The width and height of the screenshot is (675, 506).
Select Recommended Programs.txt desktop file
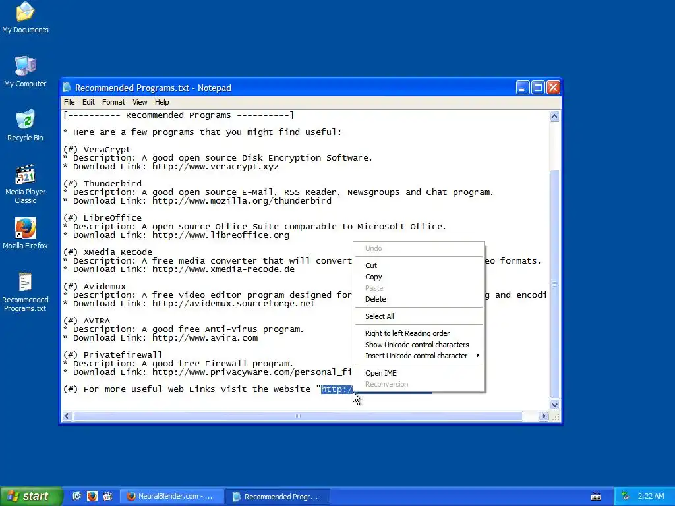[x=25, y=292]
